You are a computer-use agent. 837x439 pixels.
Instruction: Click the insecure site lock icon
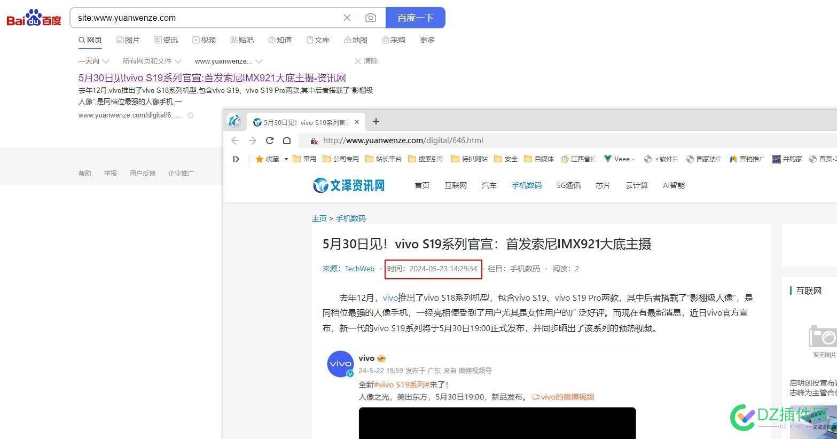click(314, 141)
